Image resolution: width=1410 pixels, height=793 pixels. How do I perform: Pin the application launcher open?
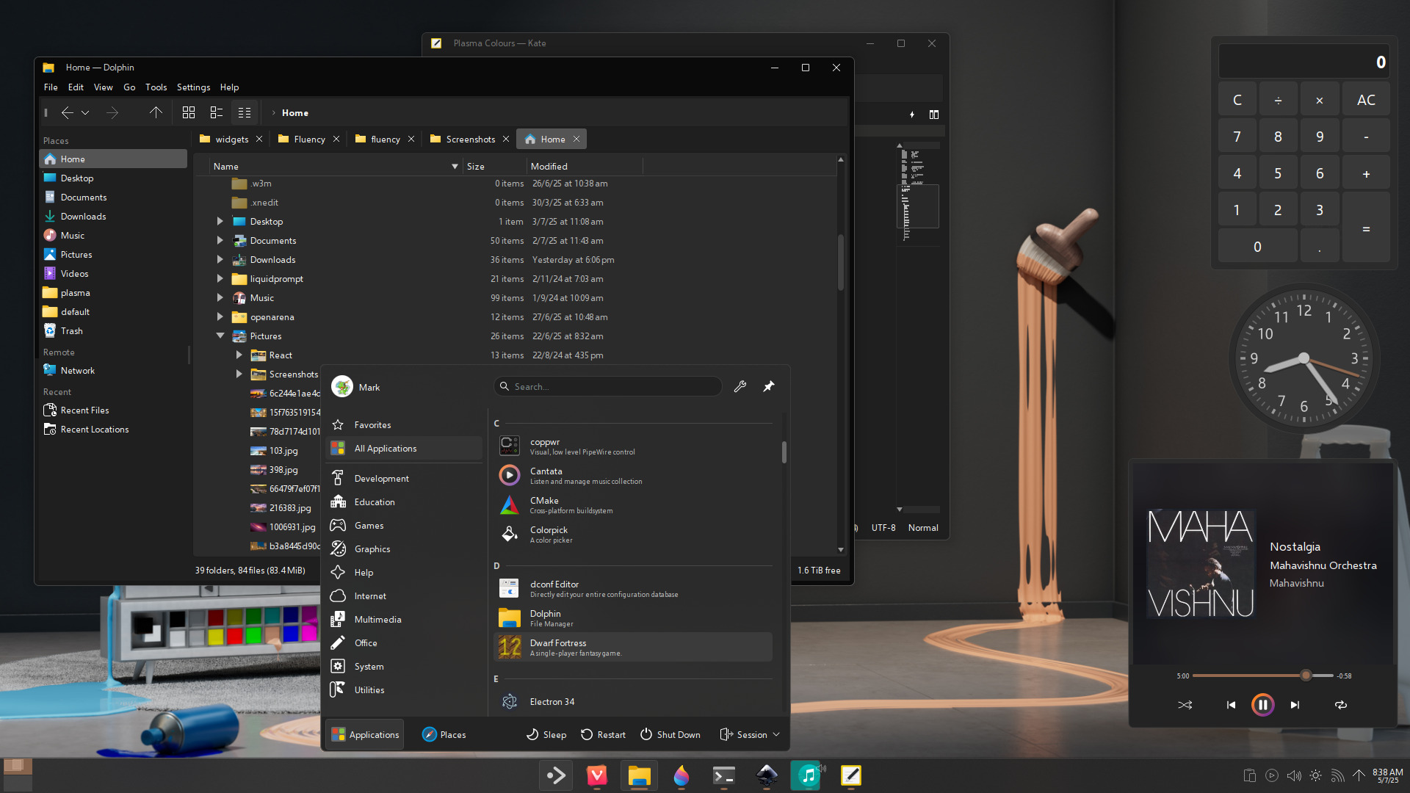pos(768,386)
